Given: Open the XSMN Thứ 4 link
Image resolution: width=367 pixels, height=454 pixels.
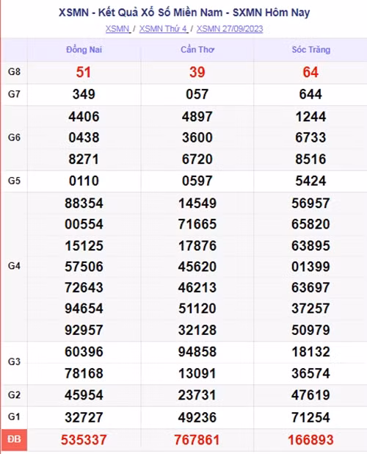Looking at the screenshot, I should [164, 29].
